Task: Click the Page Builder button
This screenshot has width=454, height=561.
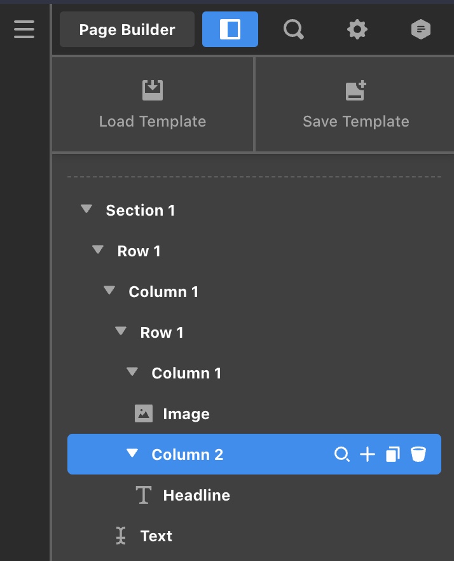Action: 127,29
